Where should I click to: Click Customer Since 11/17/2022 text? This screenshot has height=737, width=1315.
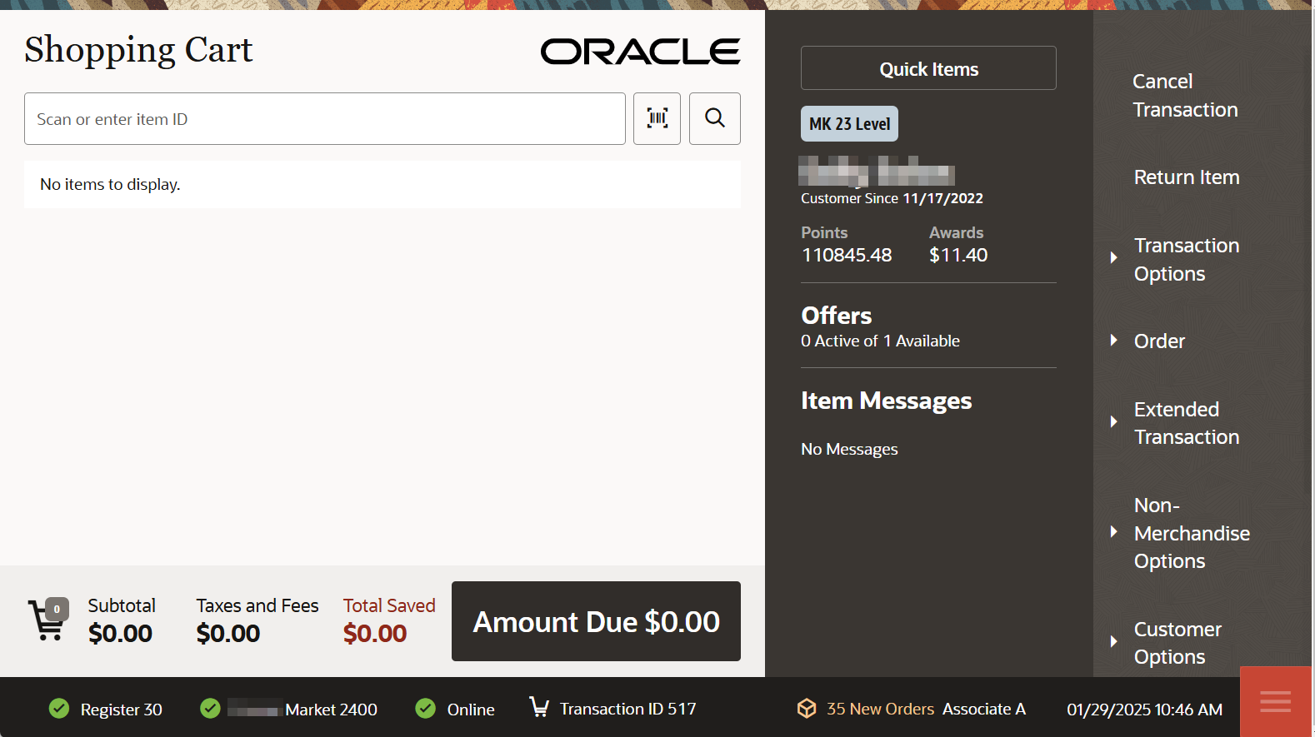(892, 198)
